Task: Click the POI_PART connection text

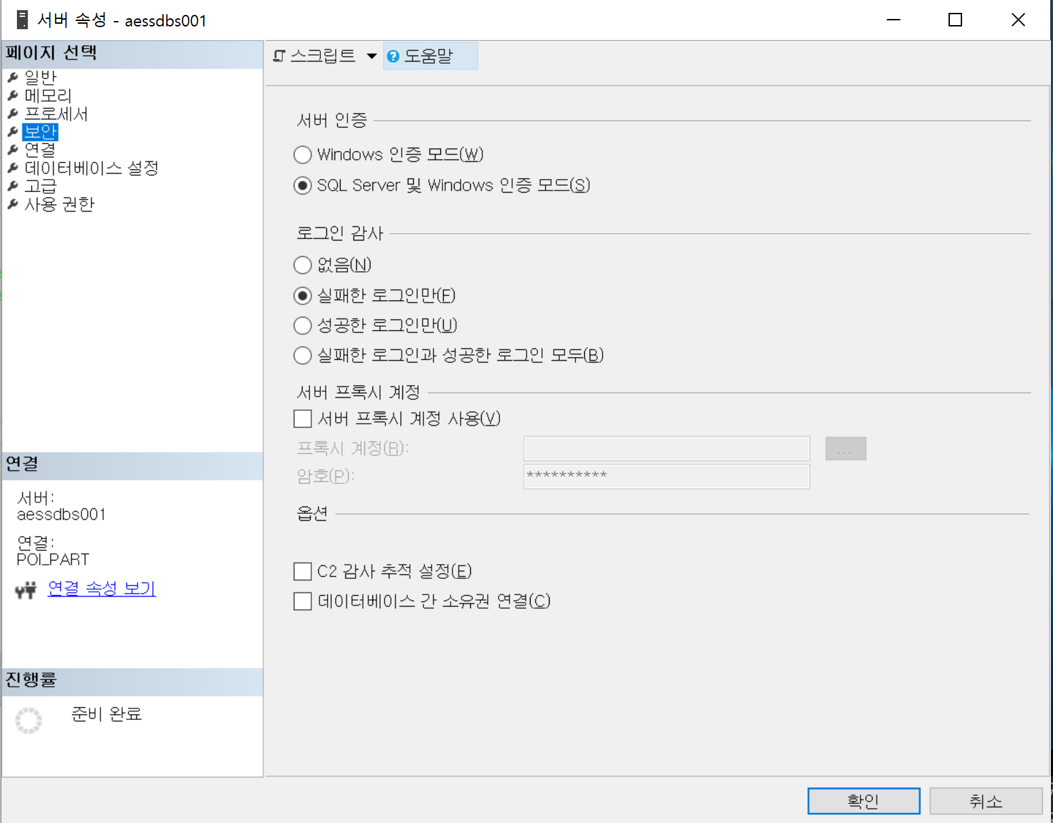Action: tap(53, 560)
